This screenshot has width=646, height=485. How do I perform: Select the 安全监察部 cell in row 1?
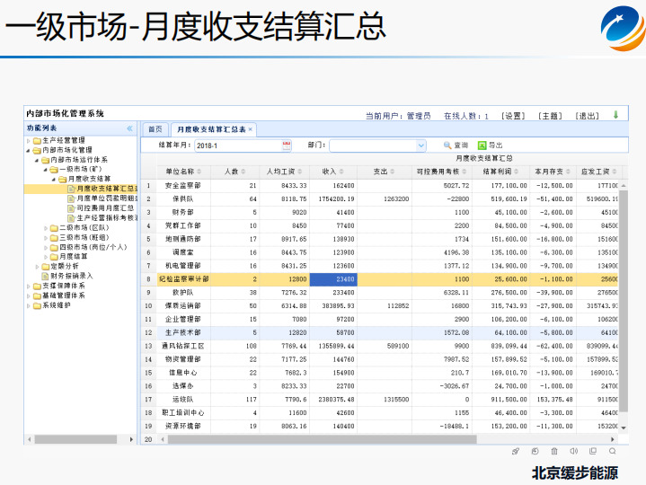point(183,186)
